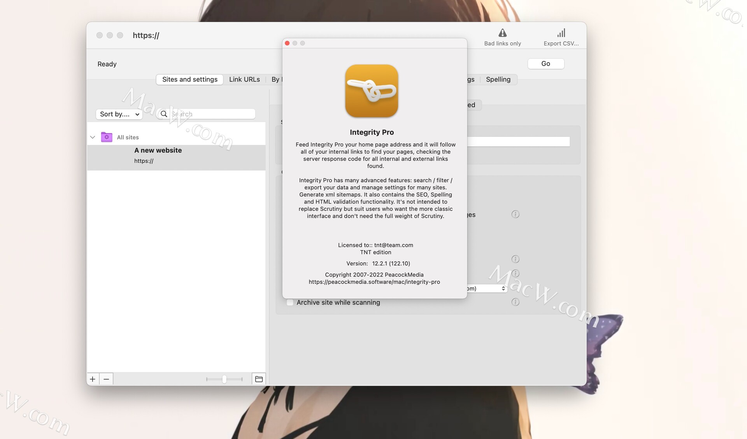This screenshot has width=747, height=439.
Task: Click the Go button
Action: click(x=546, y=64)
